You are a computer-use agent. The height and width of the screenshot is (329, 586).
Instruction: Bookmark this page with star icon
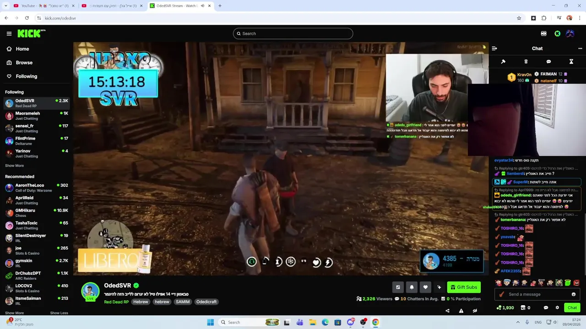point(519,18)
